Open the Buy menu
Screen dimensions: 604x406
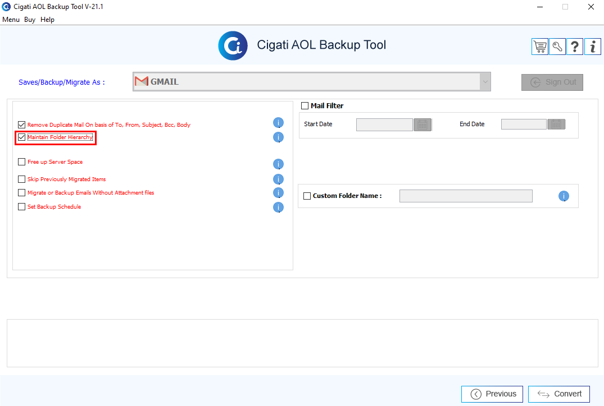click(30, 20)
